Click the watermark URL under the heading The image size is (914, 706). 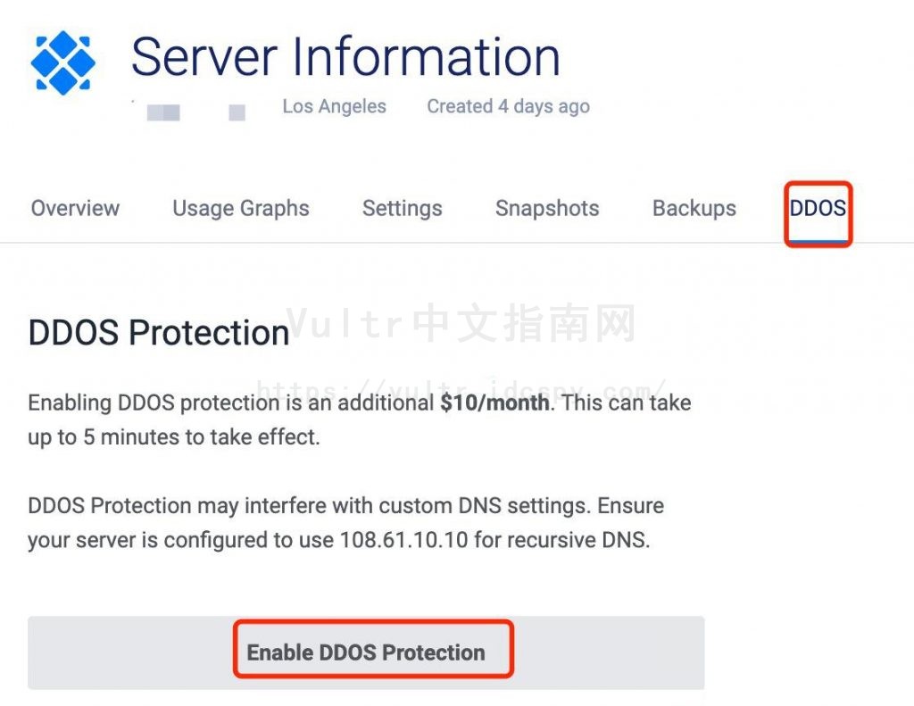tap(461, 389)
